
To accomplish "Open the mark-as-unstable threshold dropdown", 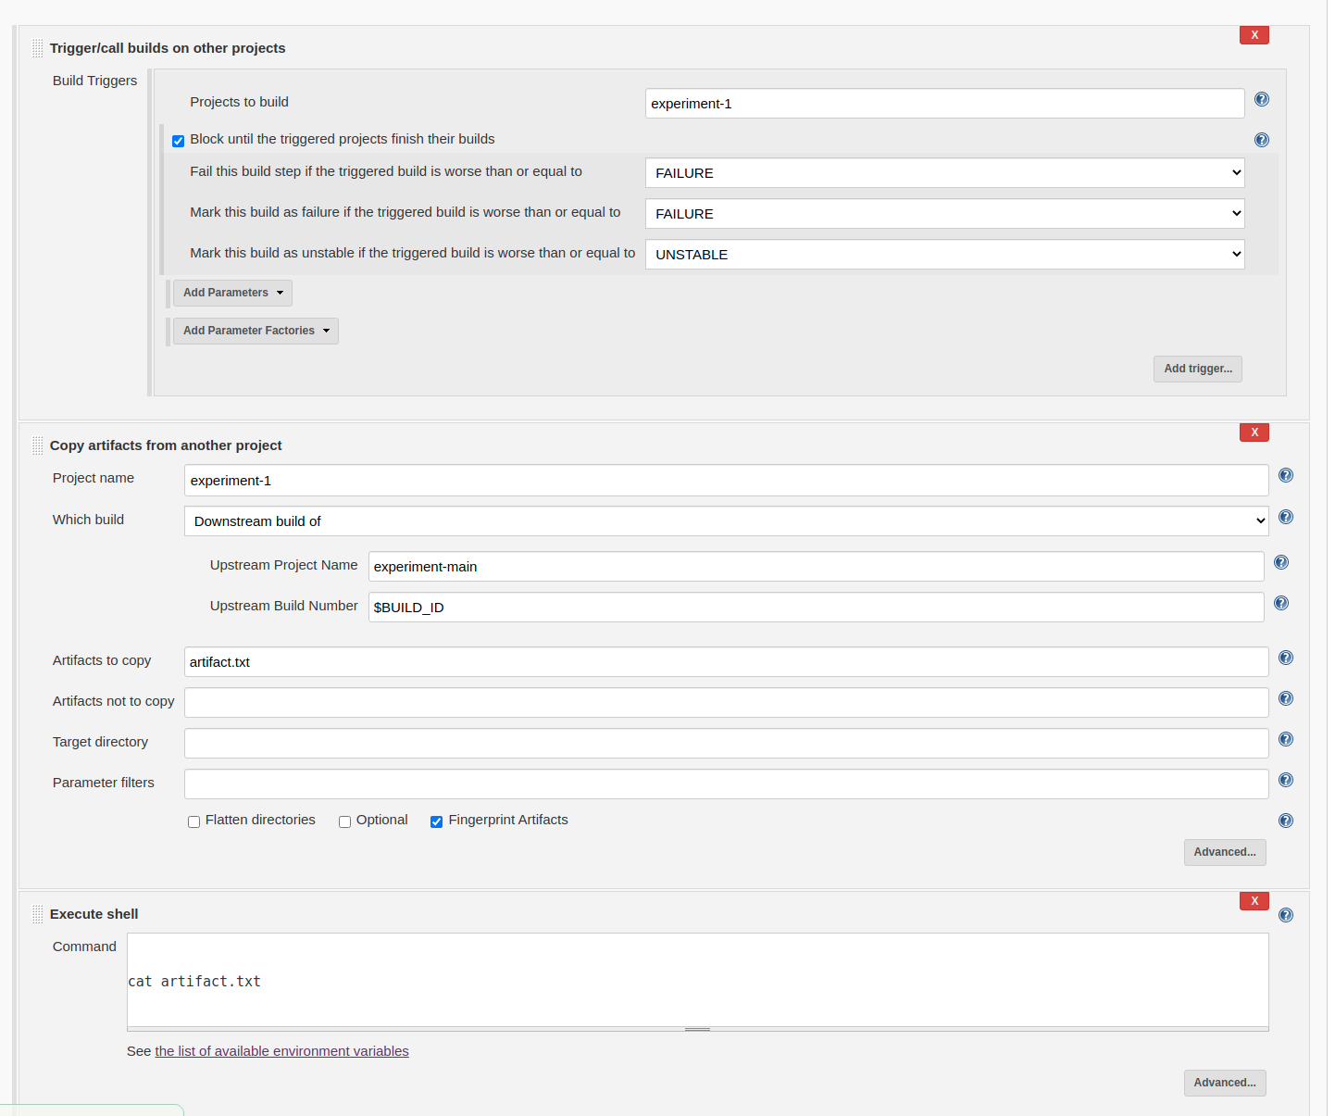I will (x=944, y=255).
